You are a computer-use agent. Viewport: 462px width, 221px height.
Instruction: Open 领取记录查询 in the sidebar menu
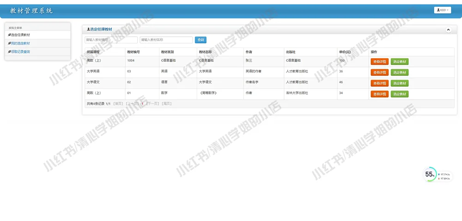[38, 52]
